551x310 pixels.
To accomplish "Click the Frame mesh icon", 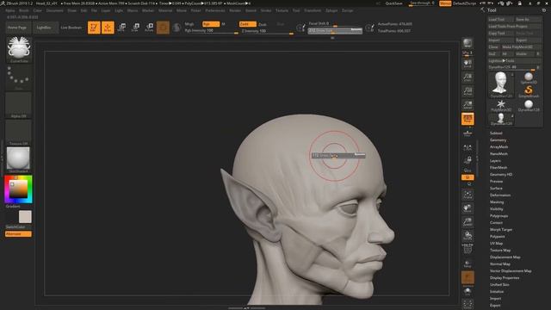I will [x=467, y=195].
